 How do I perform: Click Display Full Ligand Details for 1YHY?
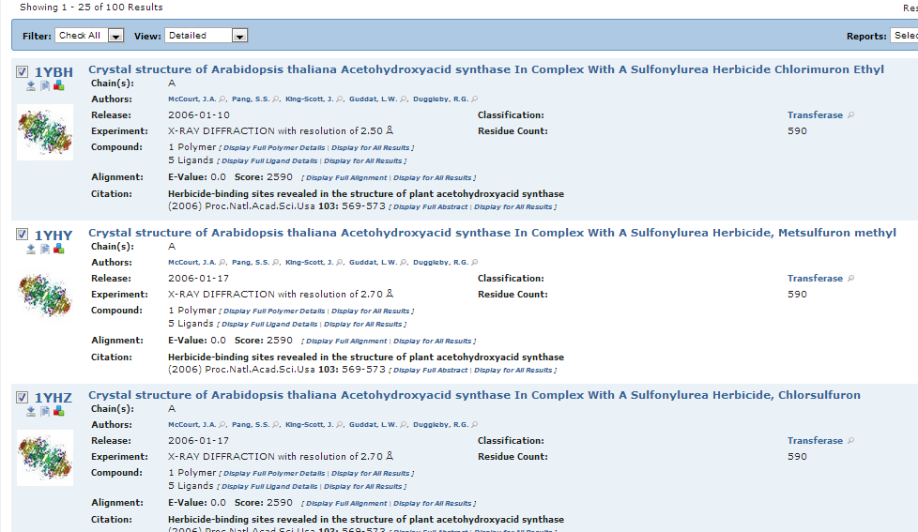point(269,325)
